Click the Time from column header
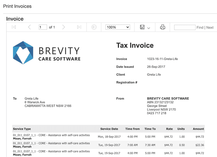This screenshot has height=157, width=217. click(132, 129)
